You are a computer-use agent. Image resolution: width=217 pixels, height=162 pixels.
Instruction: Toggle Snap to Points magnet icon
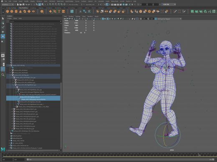click(x=56, y=5)
